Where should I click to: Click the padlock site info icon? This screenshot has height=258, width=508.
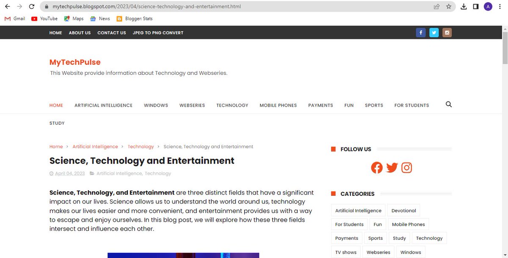pyautogui.click(x=47, y=7)
